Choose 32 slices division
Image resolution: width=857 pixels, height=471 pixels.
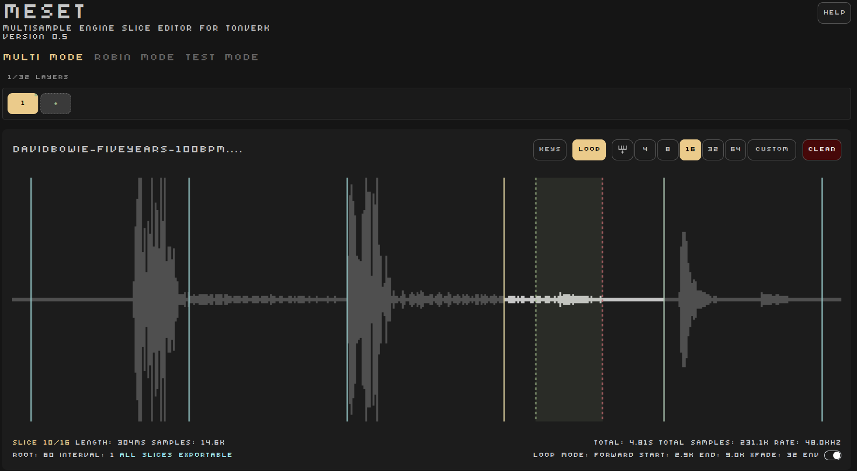coord(713,150)
